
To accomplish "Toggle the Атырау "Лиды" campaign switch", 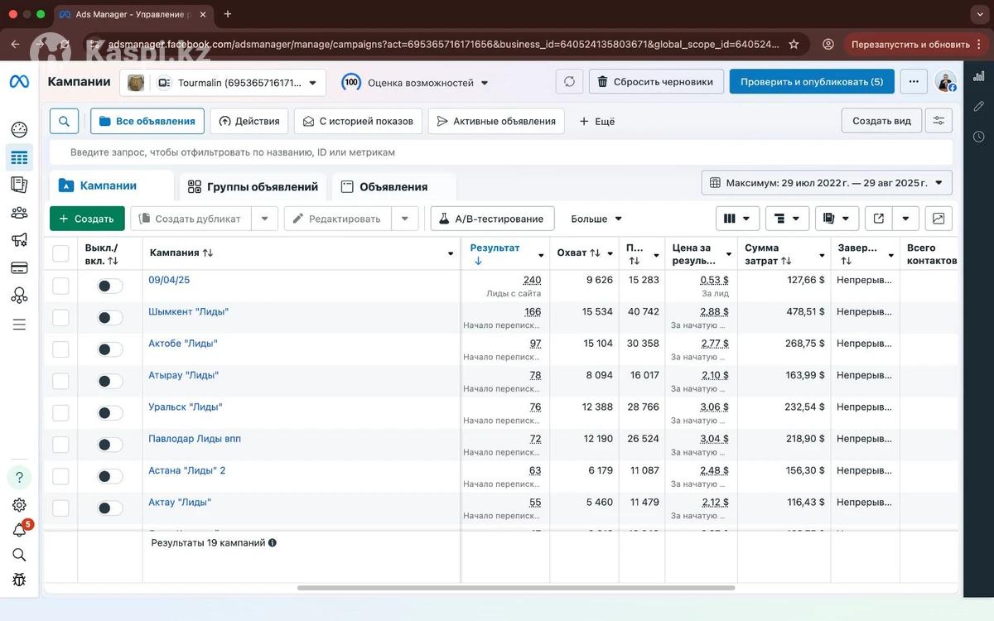I will (109, 381).
